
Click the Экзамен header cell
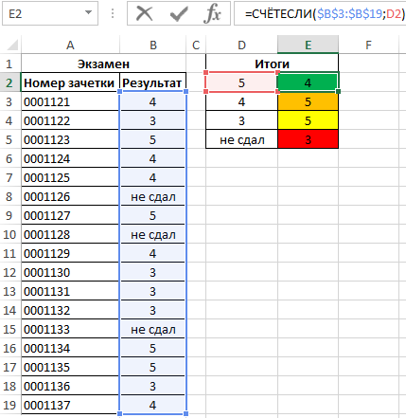click(103, 64)
